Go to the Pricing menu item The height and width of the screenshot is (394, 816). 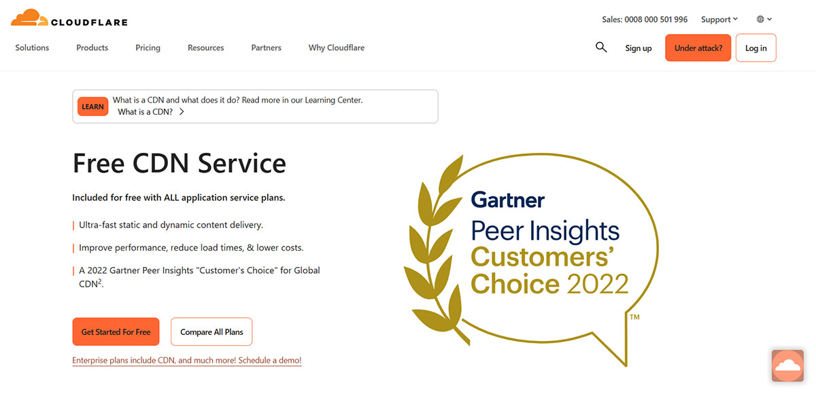148,48
